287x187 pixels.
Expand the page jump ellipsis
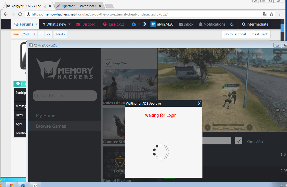tap(41, 34)
